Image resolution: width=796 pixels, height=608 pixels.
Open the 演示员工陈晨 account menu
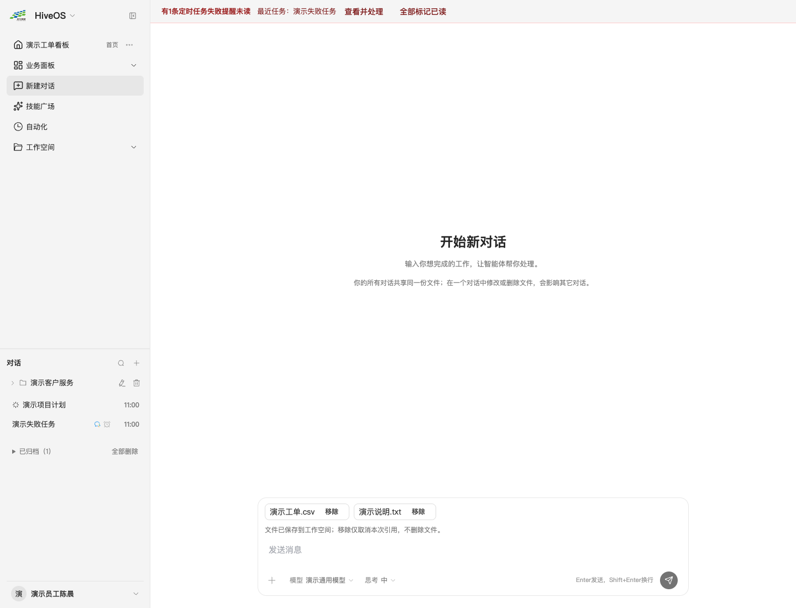pos(75,594)
